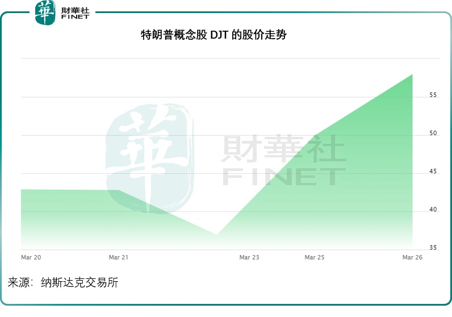Click the 55 y-axis value label
Screen dimensions: 452x317
433,95
